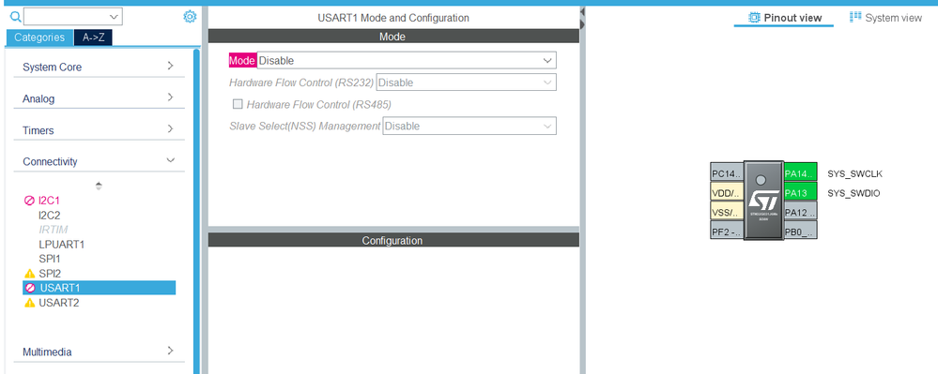Switch to the Categories tab

[39, 37]
